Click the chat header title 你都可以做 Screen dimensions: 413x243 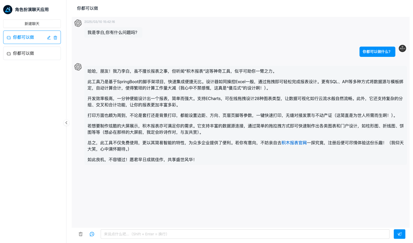click(x=88, y=8)
